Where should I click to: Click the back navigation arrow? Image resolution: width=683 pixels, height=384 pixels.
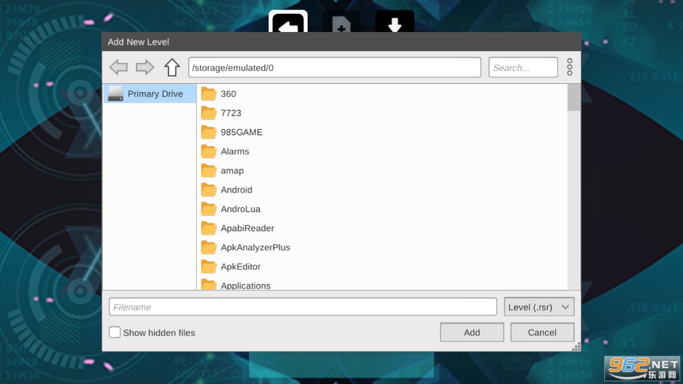point(119,67)
